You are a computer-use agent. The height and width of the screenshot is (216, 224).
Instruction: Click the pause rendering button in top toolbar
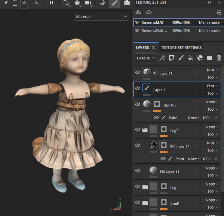point(51,3)
